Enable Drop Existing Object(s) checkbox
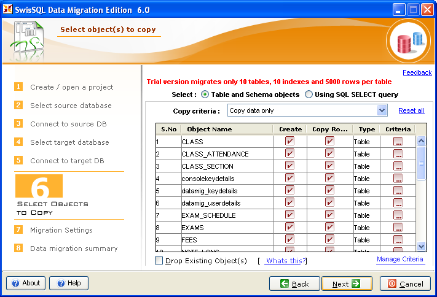Image resolution: width=437 pixels, height=297 pixels. pyautogui.click(x=159, y=261)
